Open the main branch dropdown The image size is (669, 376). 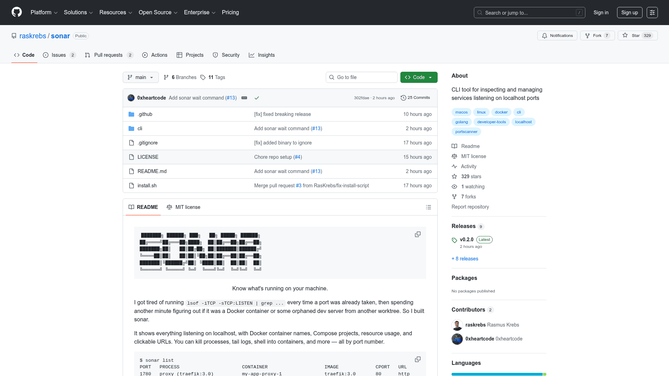point(140,77)
